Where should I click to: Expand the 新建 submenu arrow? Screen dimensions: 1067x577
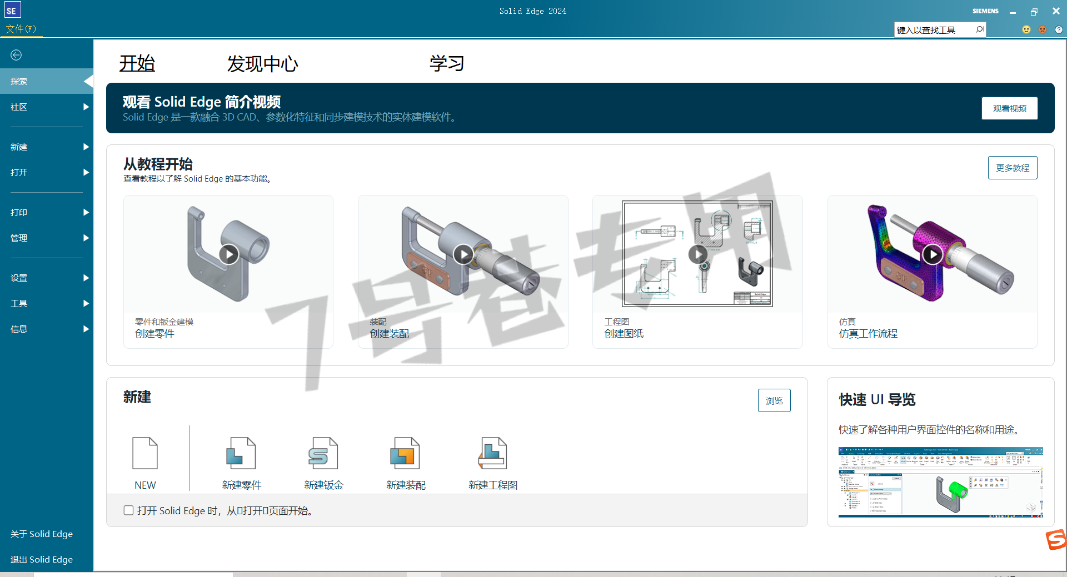point(86,147)
